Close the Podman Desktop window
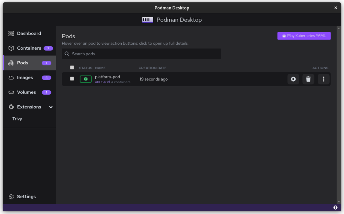Viewport: 344px width, 214px height. point(336,8)
